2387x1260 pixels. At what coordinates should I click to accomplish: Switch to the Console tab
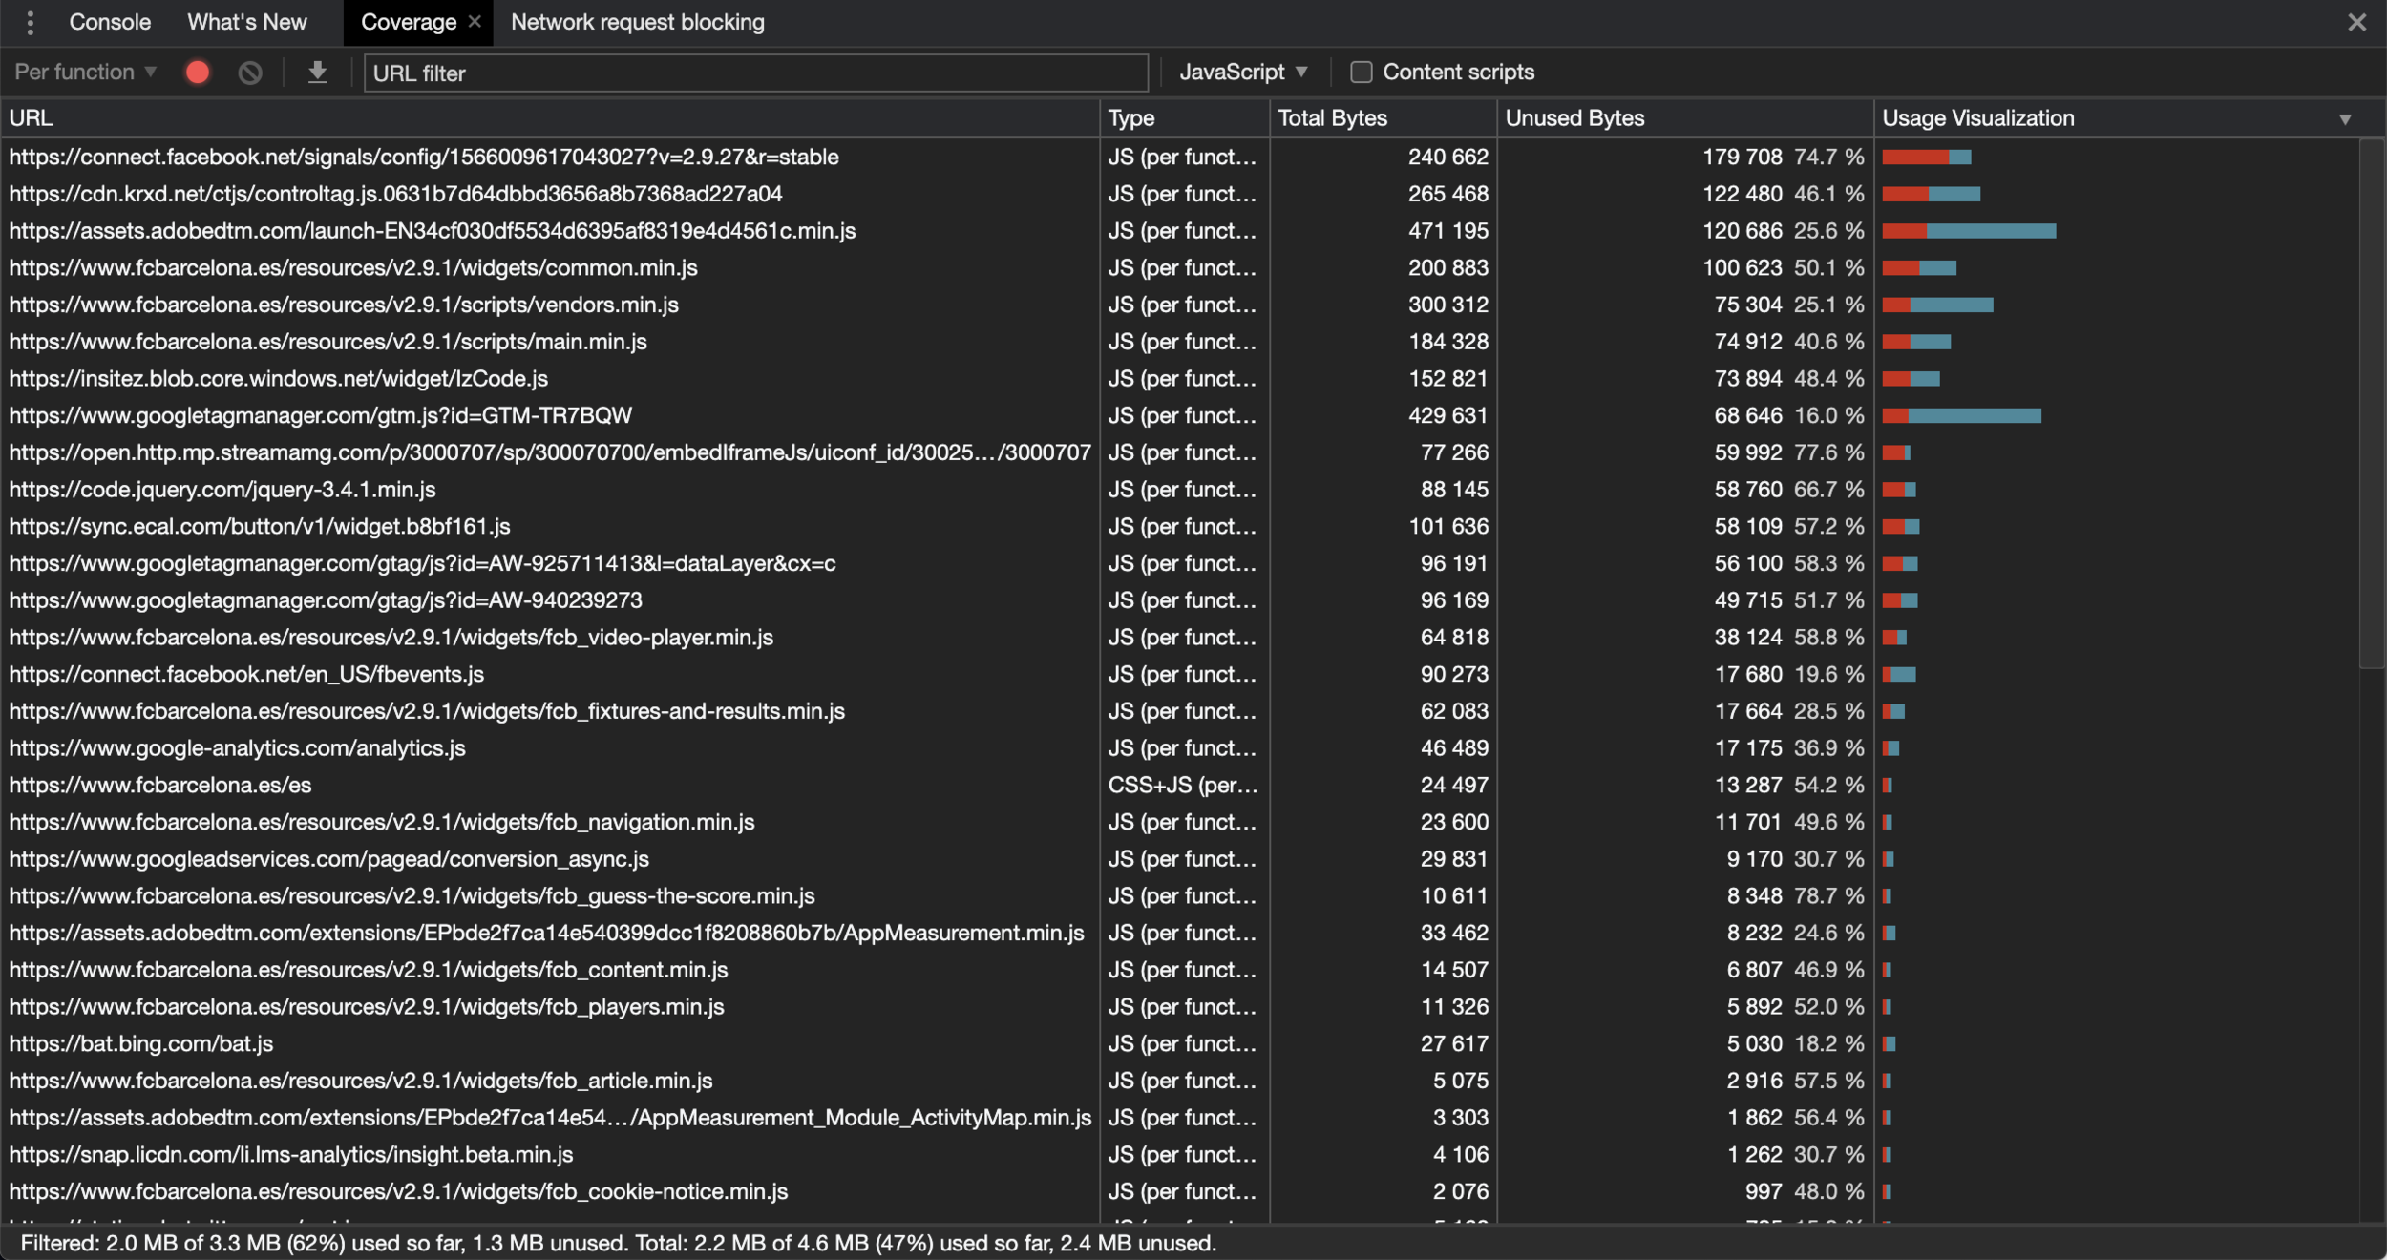[110, 22]
